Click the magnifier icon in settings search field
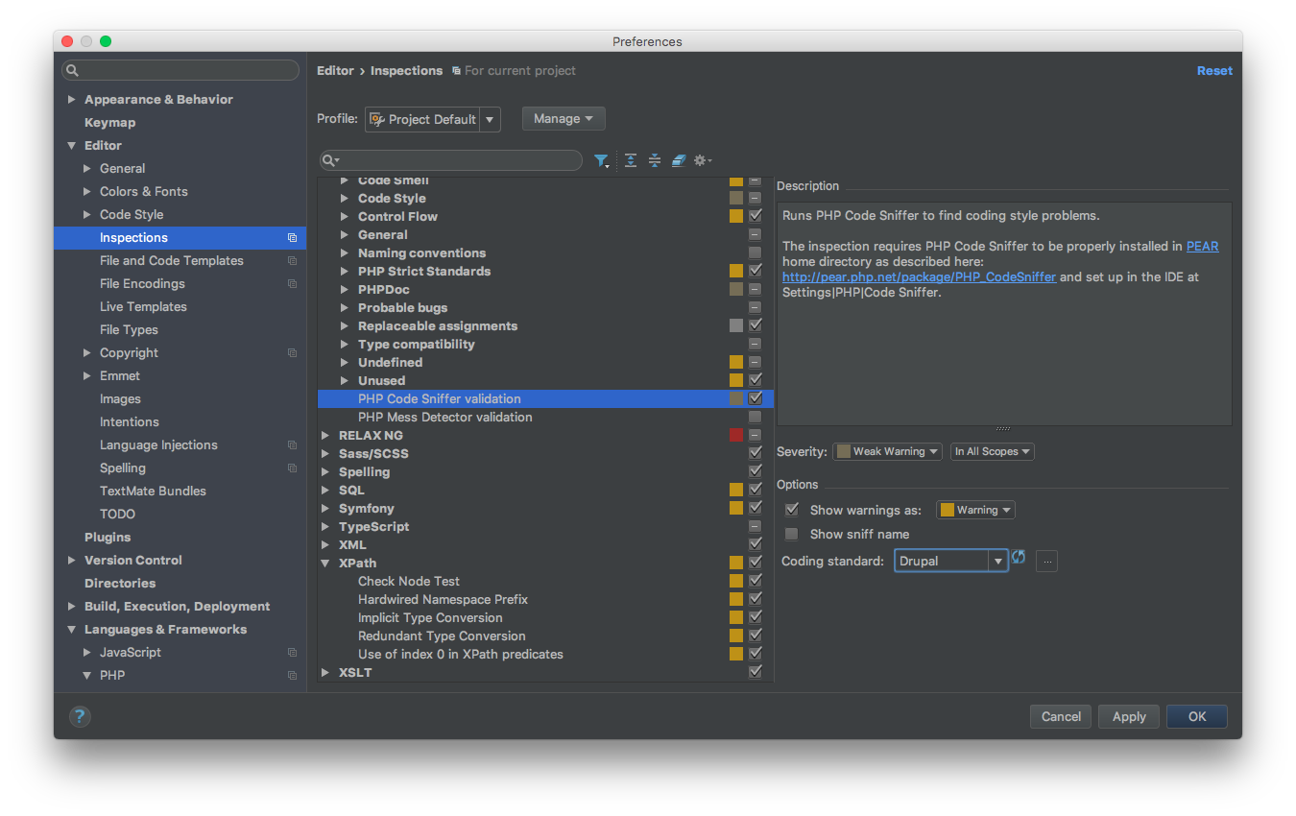 [x=73, y=71]
